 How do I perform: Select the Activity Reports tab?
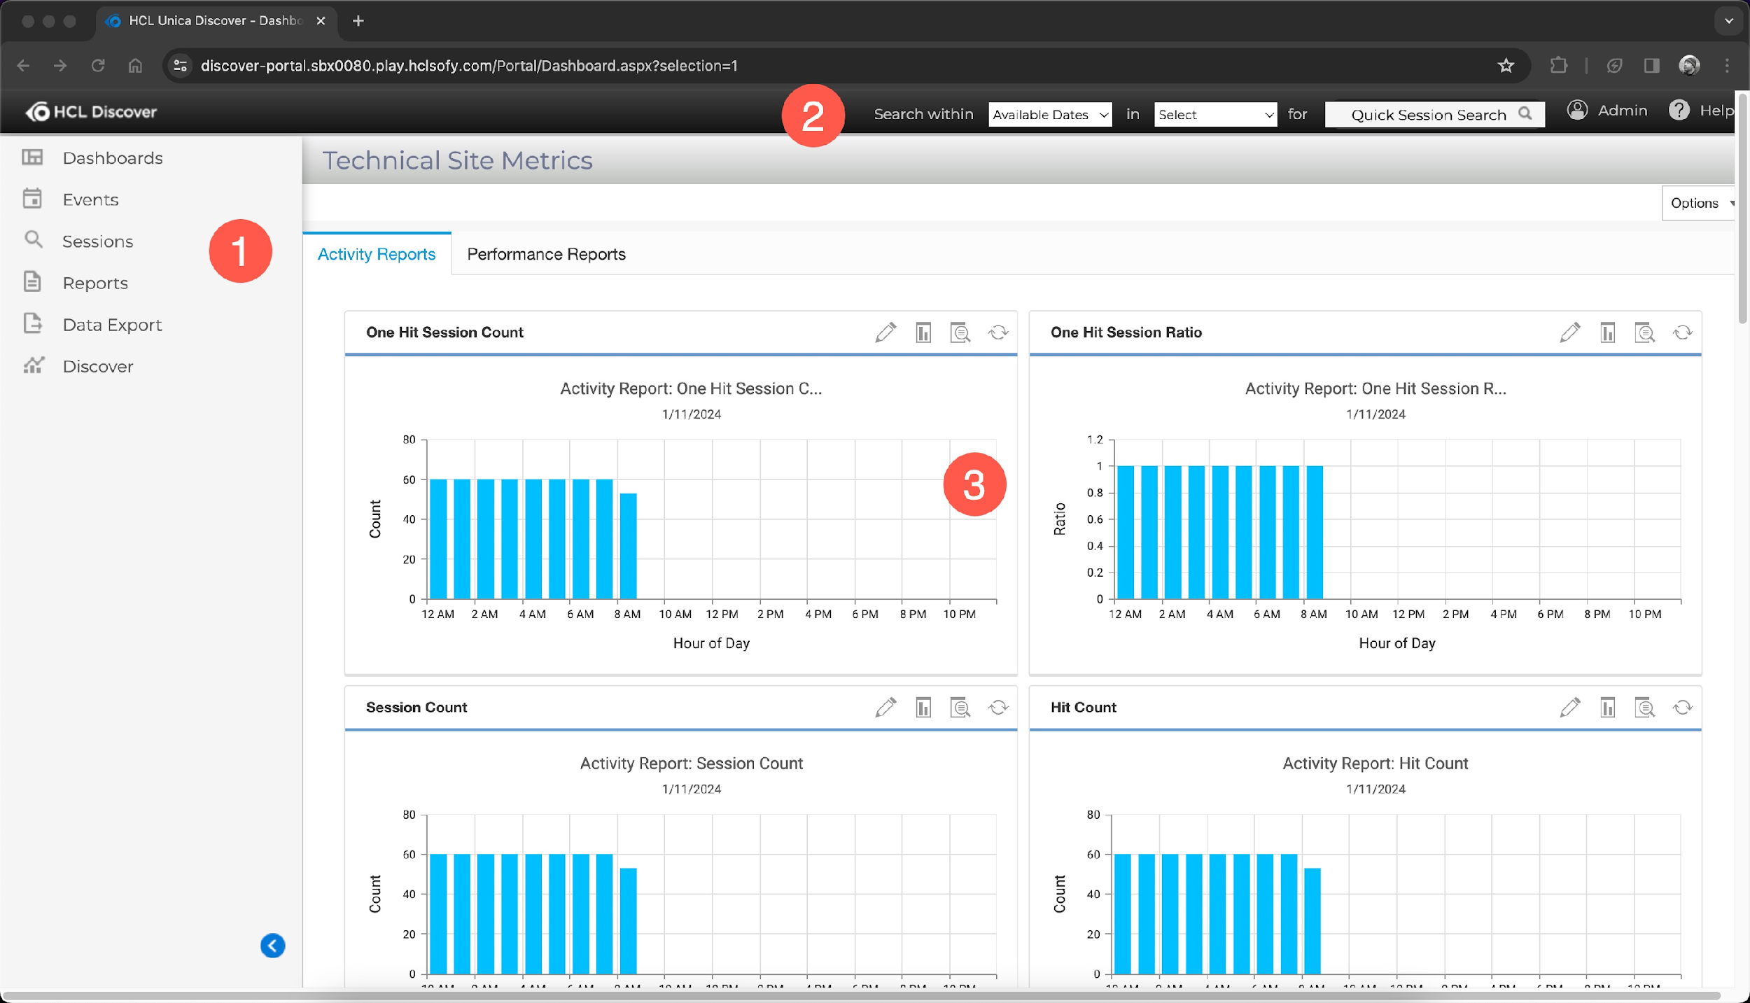click(377, 254)
